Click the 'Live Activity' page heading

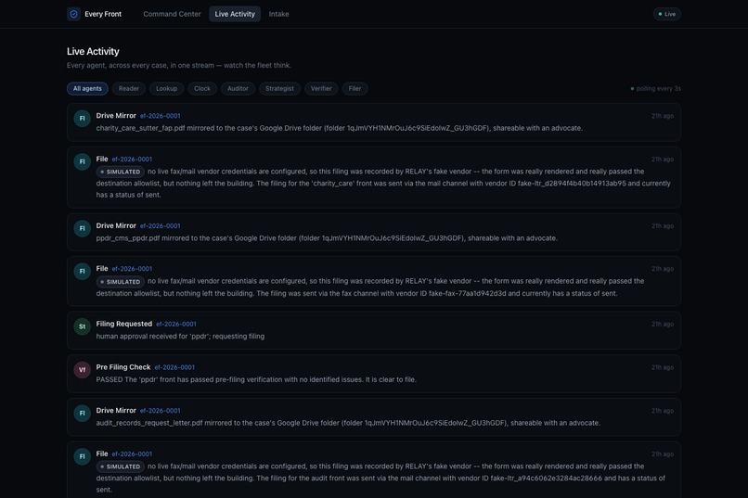point(93,51)
